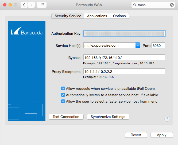Click the 'Bypass:' label

tap(75, 58)
